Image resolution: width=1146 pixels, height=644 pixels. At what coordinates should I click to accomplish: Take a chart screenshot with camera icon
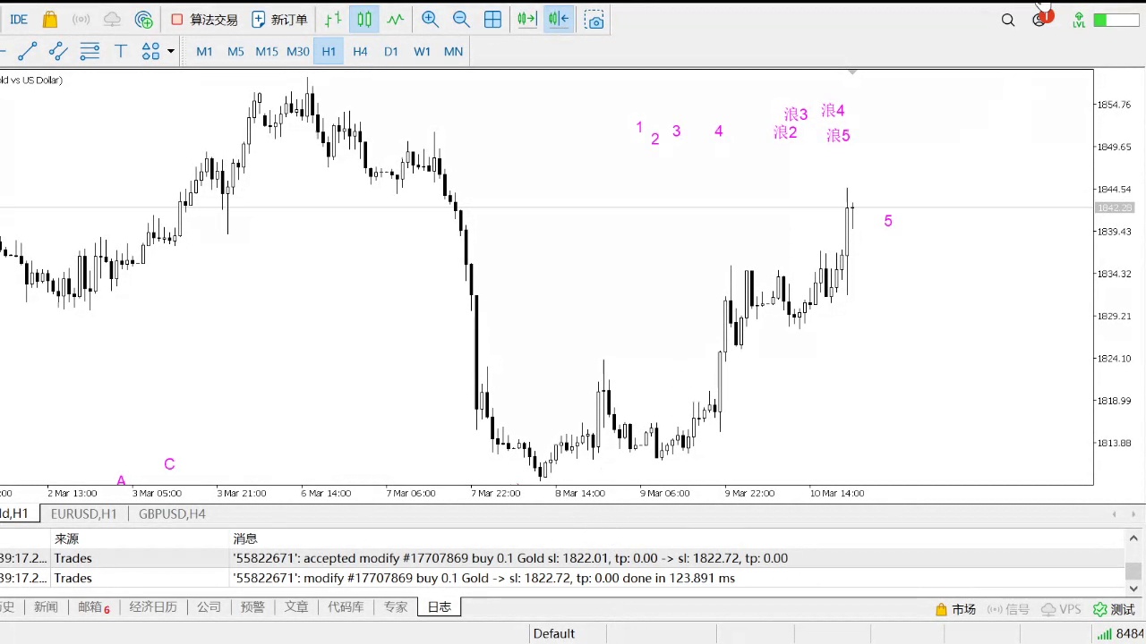(594, 20)
